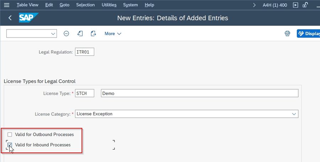Screen dimensions: 320x162
Task: Open the hamburger main menu icon
Action: (x=6, y=5)
